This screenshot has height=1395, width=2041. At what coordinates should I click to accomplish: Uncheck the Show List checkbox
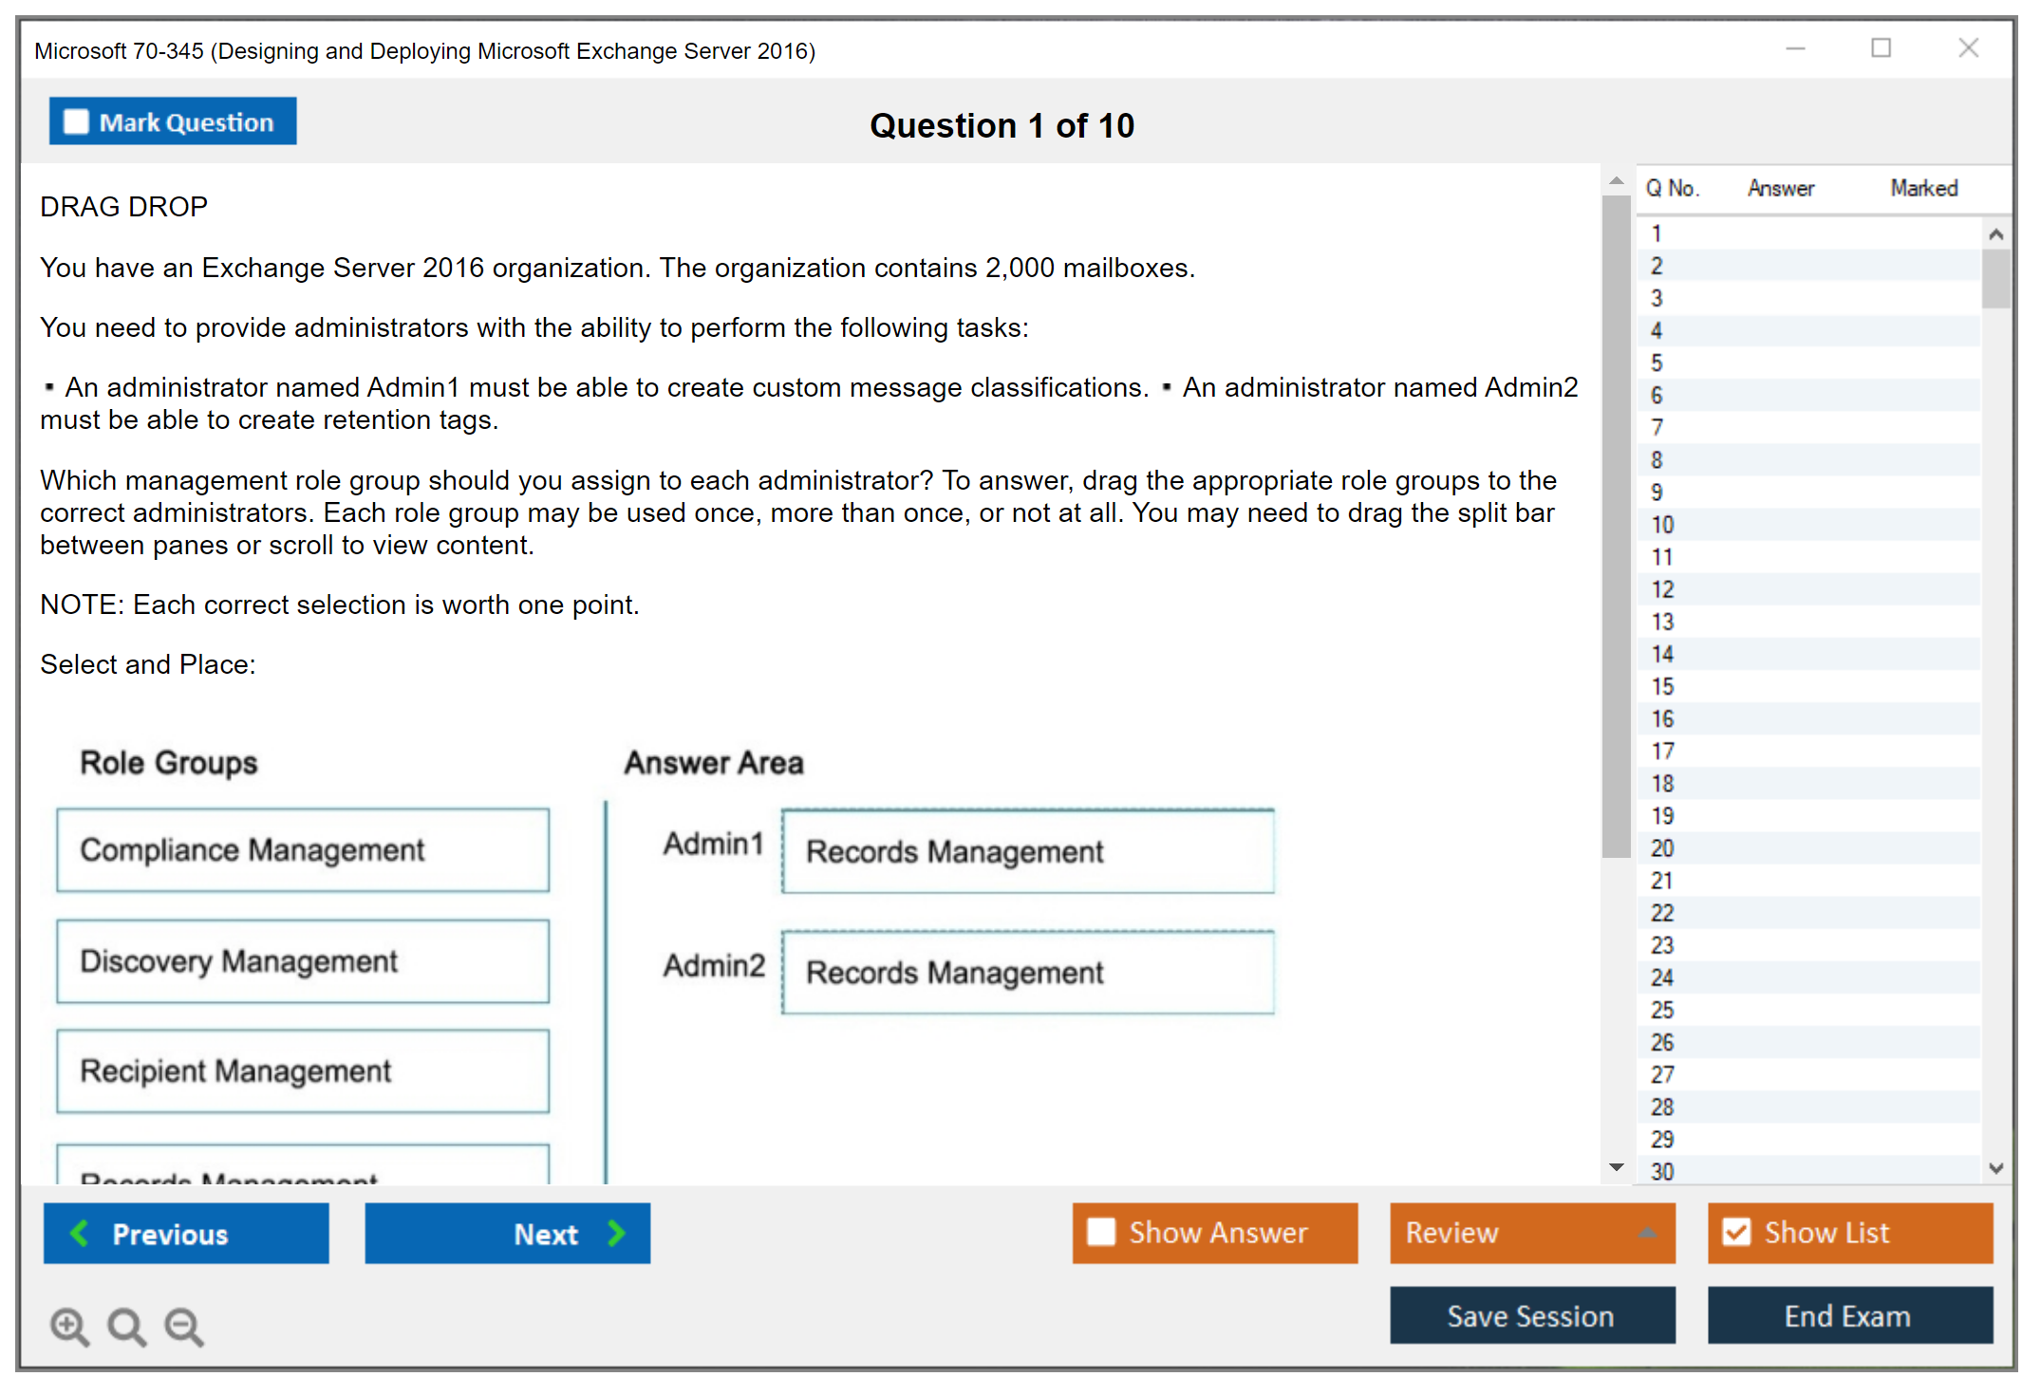point(1736,1233)
